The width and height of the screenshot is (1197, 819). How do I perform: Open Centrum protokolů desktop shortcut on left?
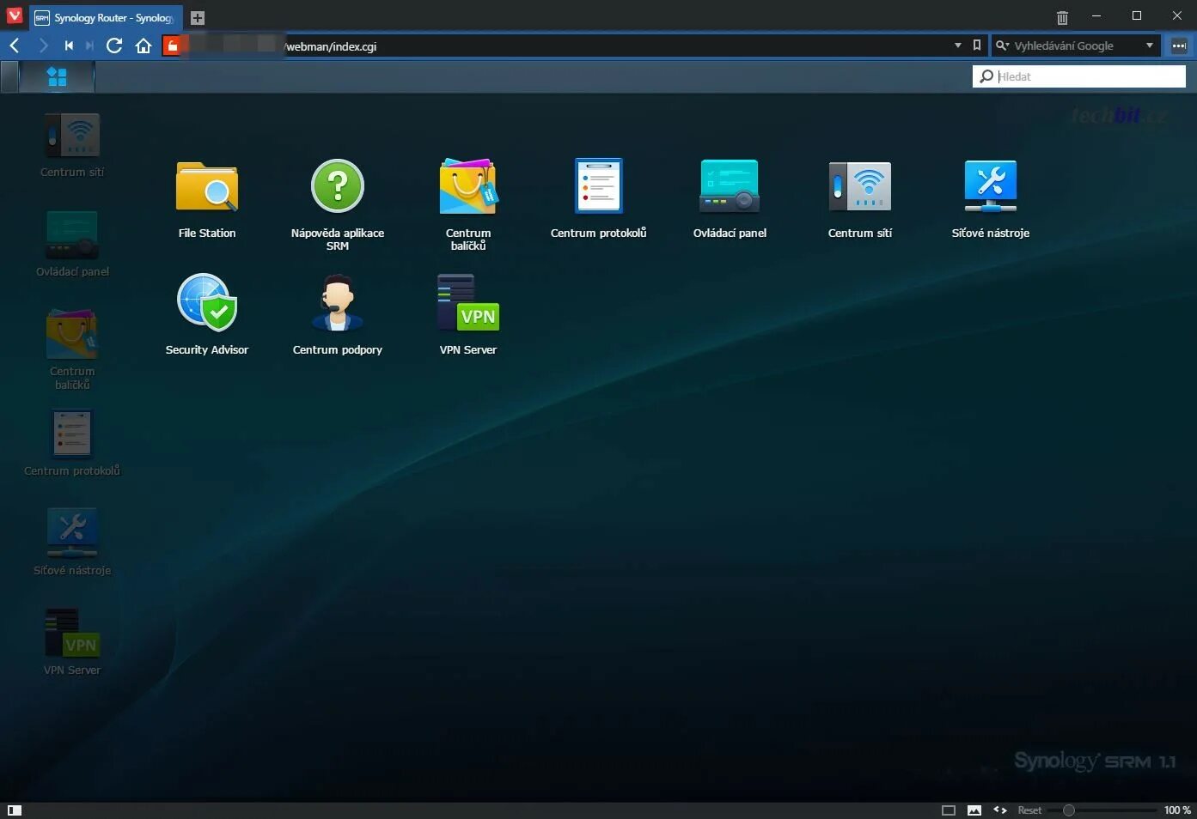pos(72,444)
